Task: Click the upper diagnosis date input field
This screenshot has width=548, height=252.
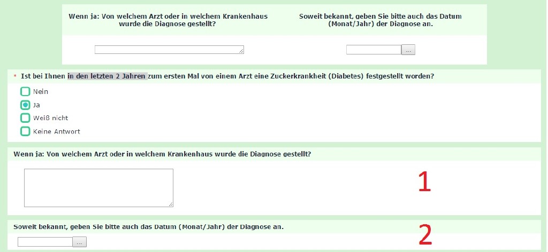Action: point(374,50)
